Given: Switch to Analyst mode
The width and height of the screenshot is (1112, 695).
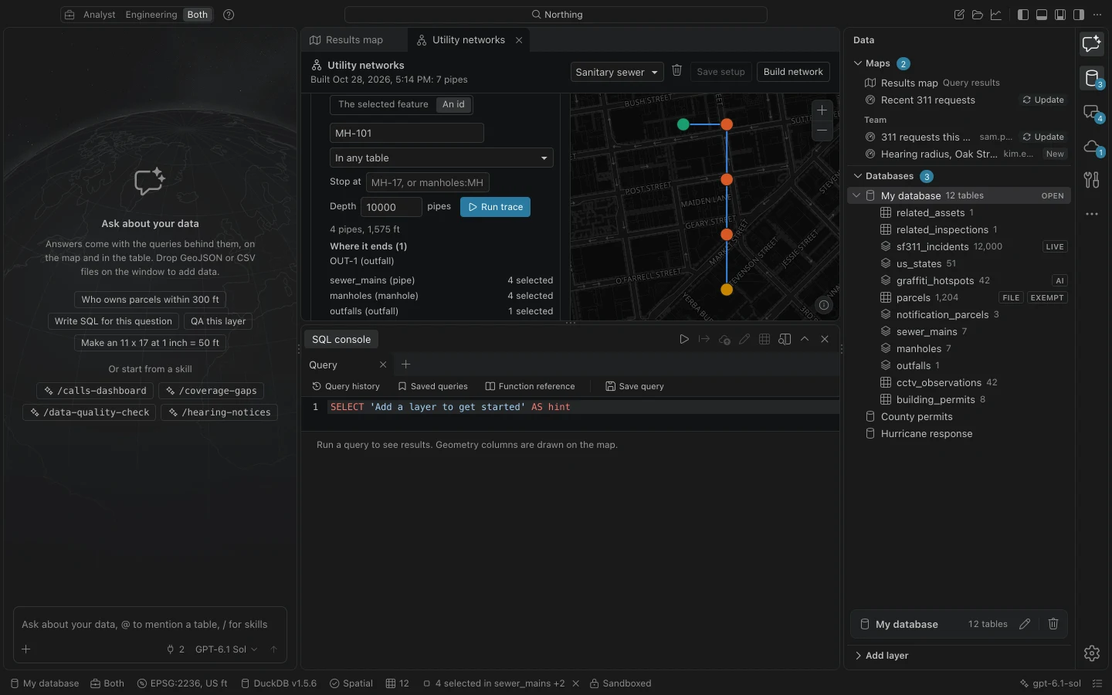Looking at the screenshot, I should click(x=100, y=15).
